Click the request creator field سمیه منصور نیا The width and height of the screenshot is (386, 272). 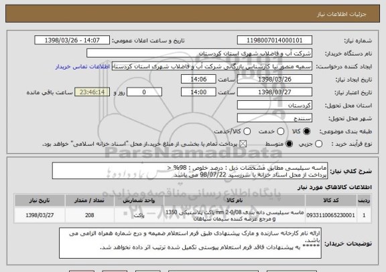(x=212, y=66)
